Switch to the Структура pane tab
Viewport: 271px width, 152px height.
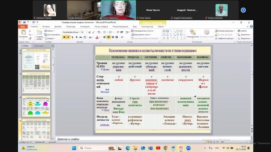(x=39, y=46)
